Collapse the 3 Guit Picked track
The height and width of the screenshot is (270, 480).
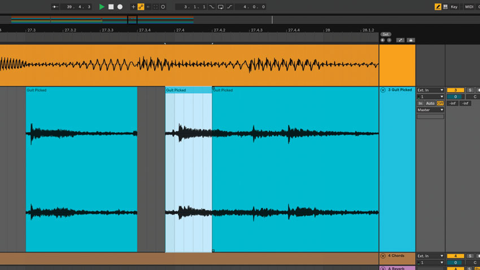point(383,90)
